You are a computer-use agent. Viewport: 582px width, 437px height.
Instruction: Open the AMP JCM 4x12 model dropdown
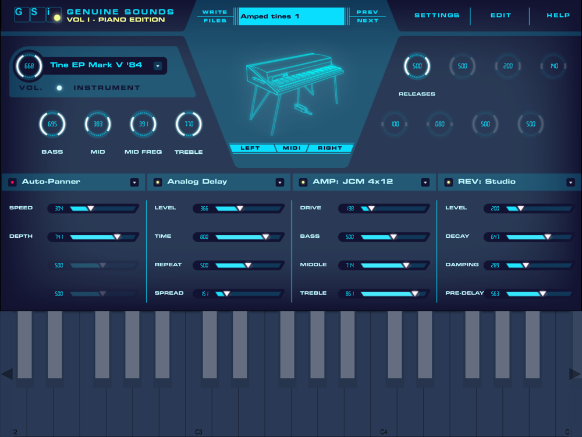pos(425,182)
